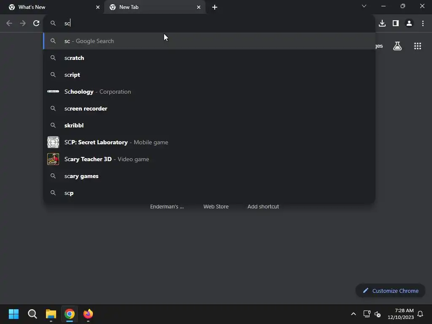This screenshot has height=324, width=432.
Task: Toggle the side panel icon
Action: [x=396, y=23]
